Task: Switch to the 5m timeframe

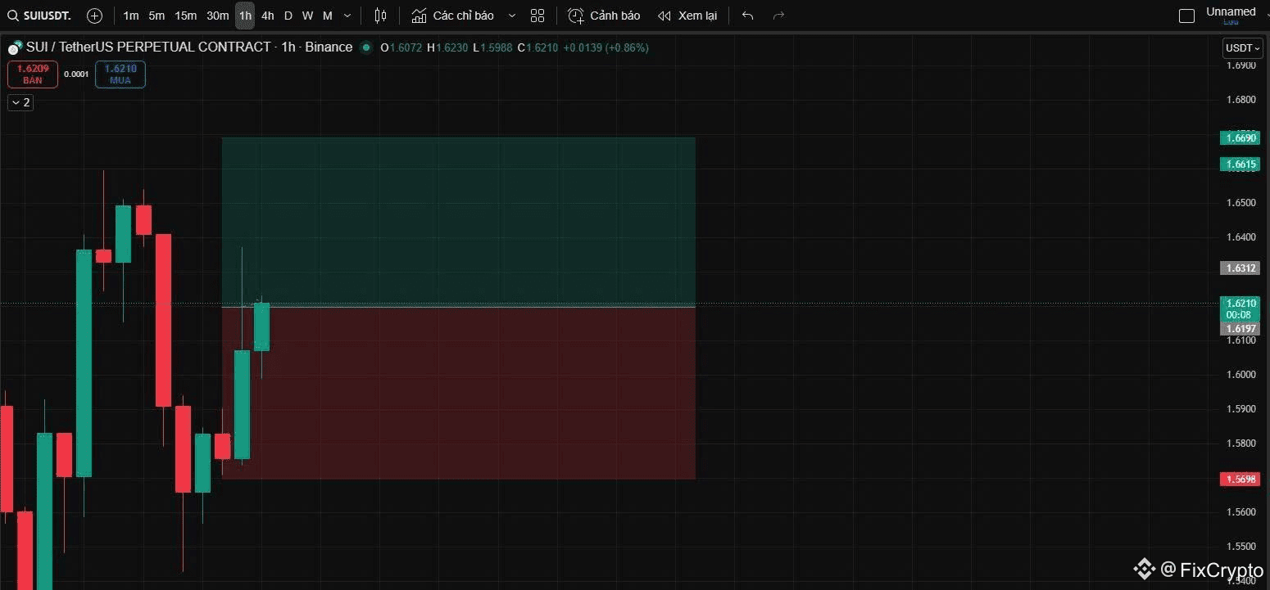Action: (156, 16)
